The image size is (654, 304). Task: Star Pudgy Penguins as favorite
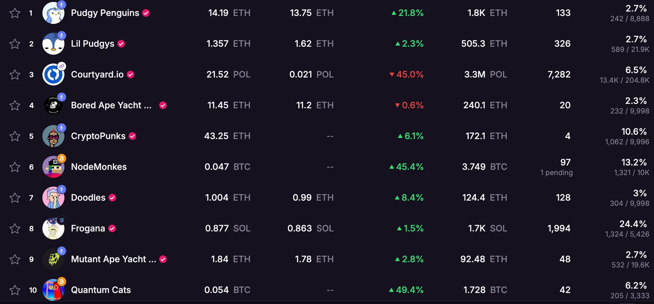[15, 13]
